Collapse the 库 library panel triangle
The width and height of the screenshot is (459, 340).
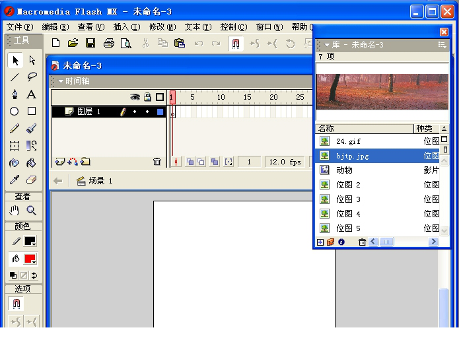[327, 45]
